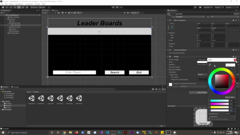Toggle the Center pivot mode button

[34, 7]
